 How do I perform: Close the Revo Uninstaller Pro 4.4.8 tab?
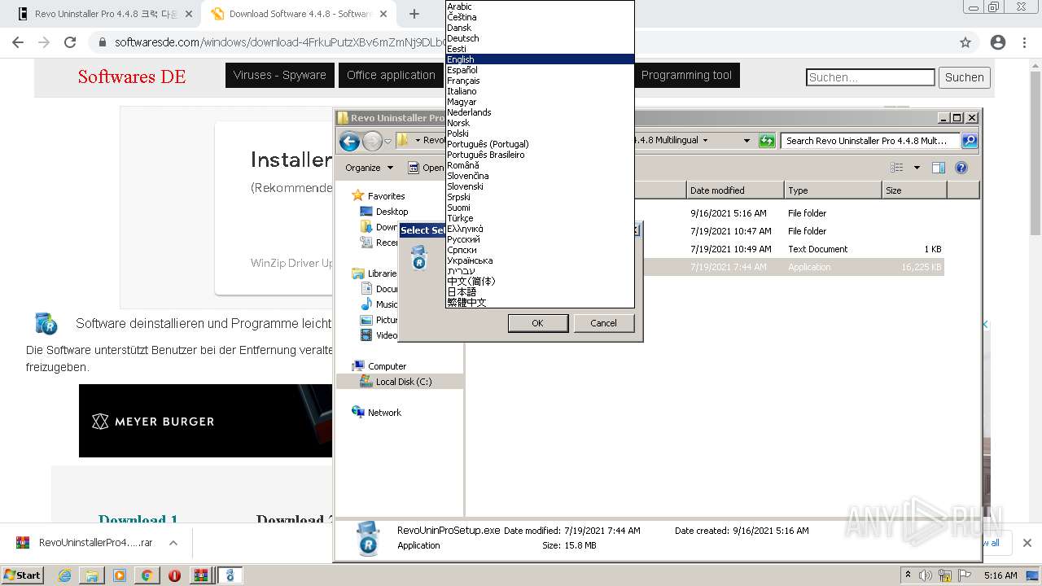[188, 14]
